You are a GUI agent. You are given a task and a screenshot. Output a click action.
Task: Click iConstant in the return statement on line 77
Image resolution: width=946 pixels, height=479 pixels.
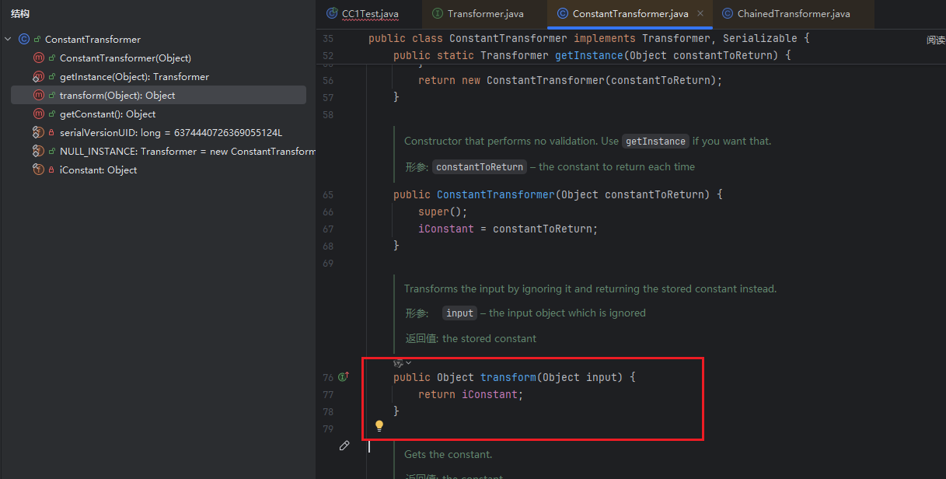(x=489, y=394)
